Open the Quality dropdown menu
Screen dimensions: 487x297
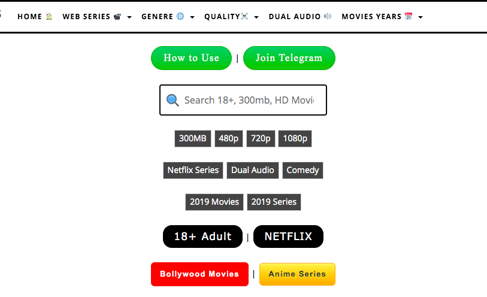tap(231, 17)
